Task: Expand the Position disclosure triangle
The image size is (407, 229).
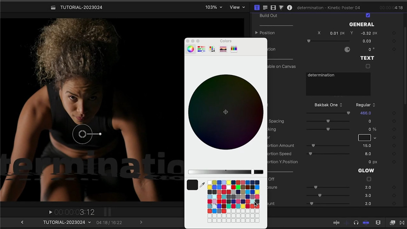Action: point(256,33)
